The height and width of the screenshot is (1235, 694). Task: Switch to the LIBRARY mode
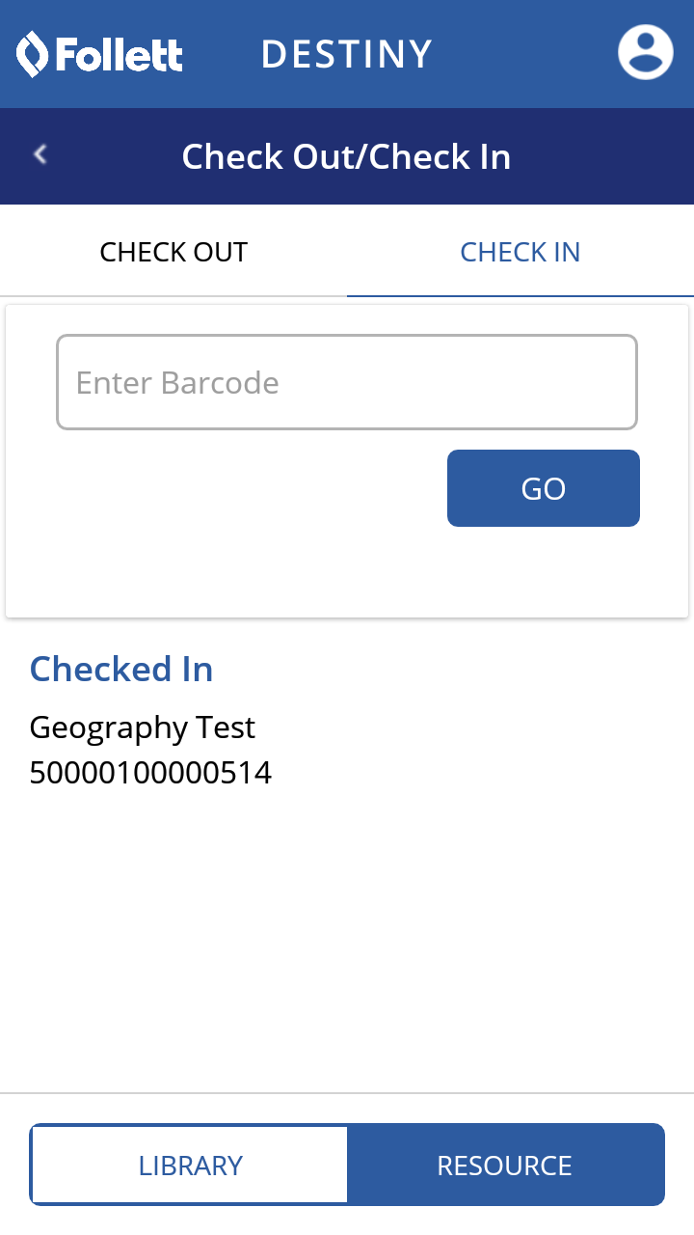(190, 1165)
